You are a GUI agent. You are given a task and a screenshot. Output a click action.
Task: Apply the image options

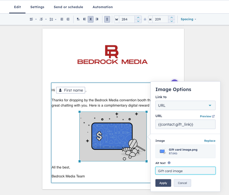[163, 183]
